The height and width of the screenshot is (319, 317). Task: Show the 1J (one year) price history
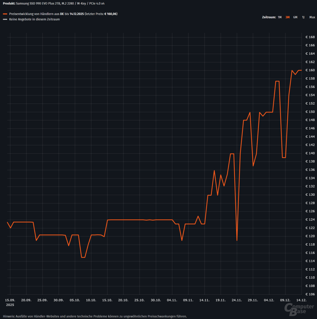pos(303,17)
